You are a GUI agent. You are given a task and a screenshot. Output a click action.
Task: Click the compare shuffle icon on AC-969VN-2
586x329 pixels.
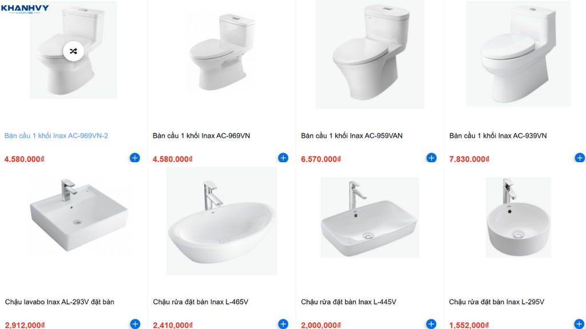[x=73, y=51]
